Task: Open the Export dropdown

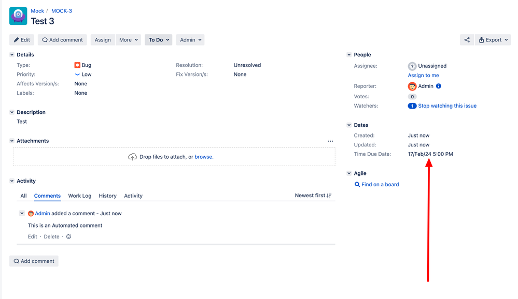Action: tap(493, 40)
